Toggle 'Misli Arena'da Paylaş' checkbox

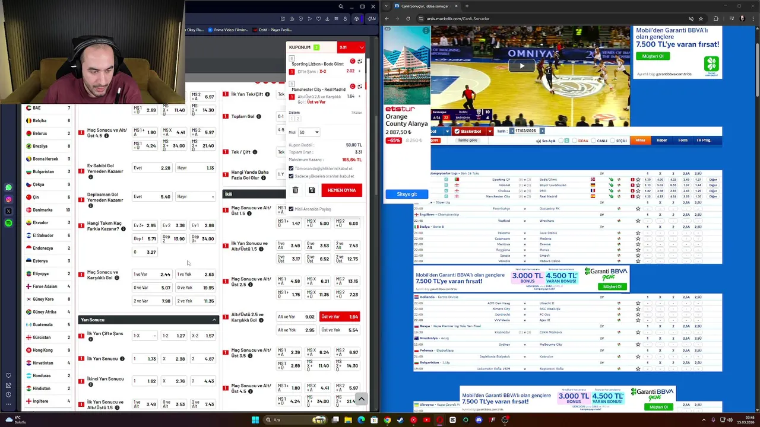tap(291, 209)
